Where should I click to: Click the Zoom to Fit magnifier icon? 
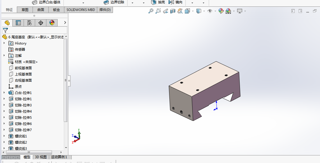pos(151,11)
